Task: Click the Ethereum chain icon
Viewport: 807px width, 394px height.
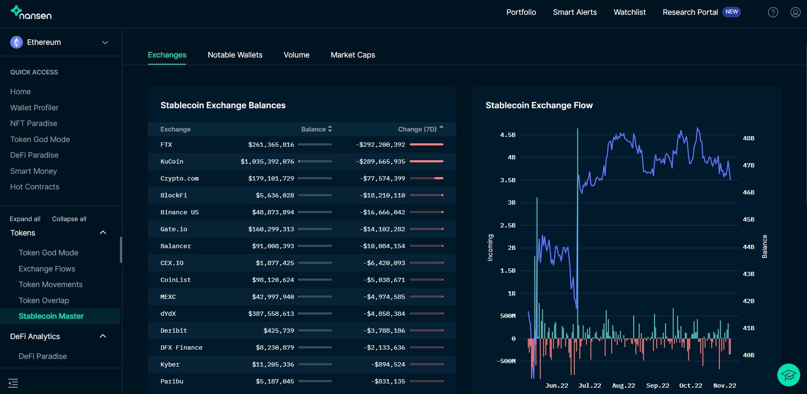Action: [x=17, y=42]
